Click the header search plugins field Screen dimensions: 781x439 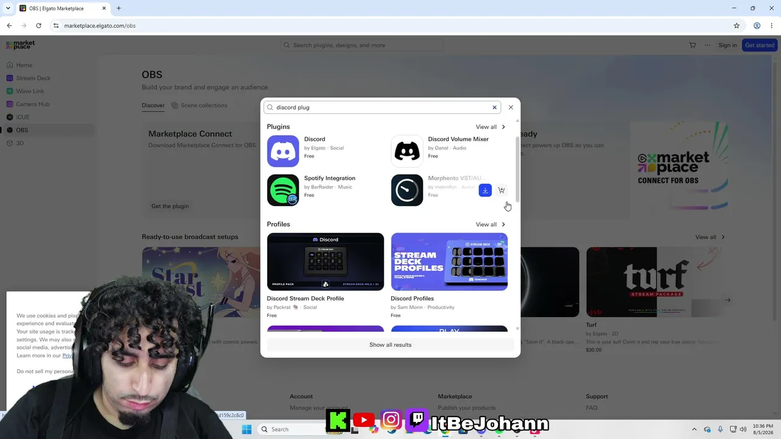click(x=362, y=45)
